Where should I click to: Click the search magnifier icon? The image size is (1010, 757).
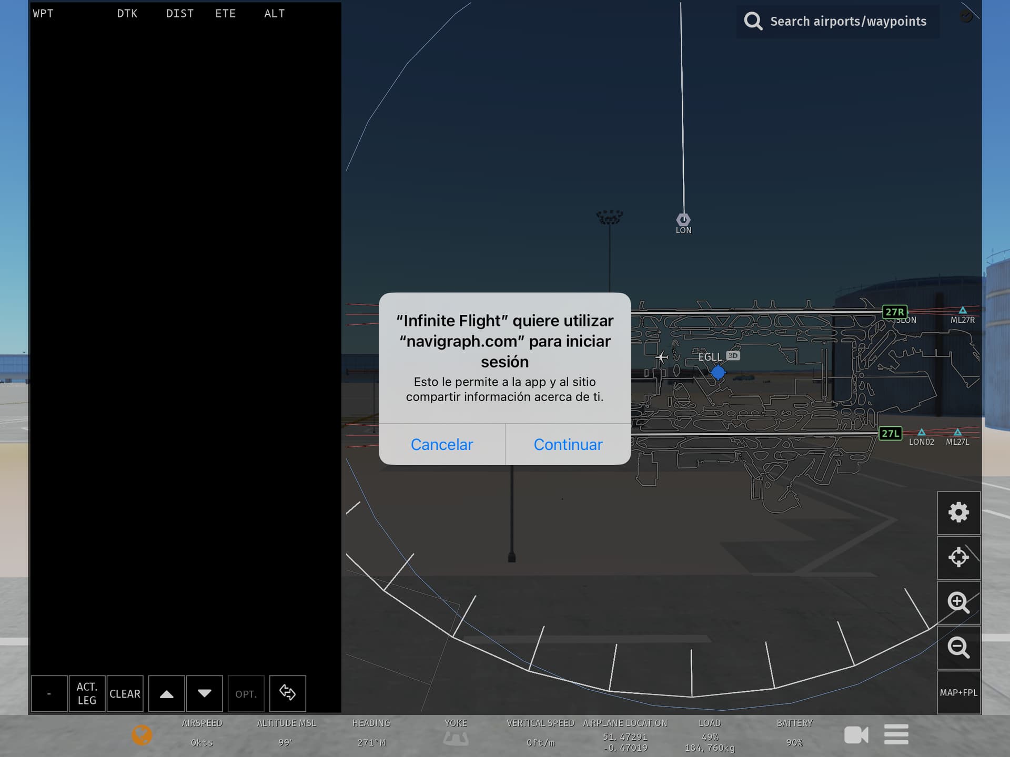[x=753, y=22]
